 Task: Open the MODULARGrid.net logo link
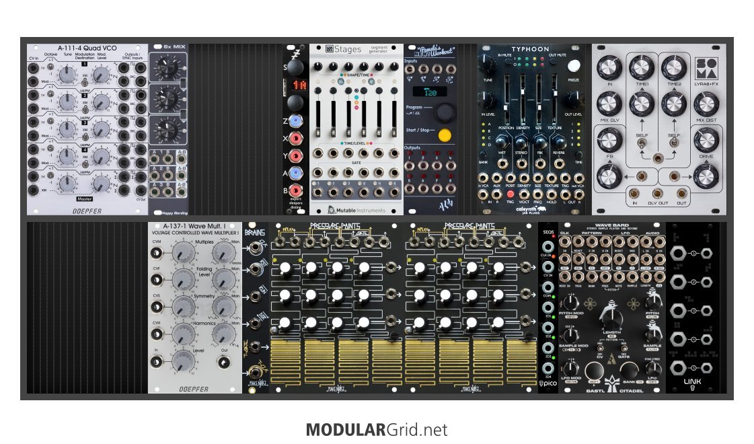pos(376,430)
